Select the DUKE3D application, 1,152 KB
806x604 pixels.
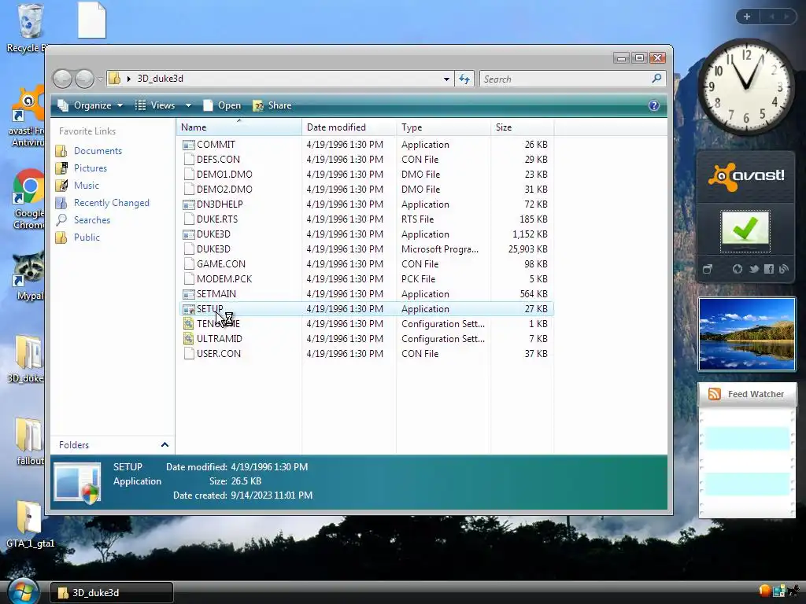tap(366, 234)
